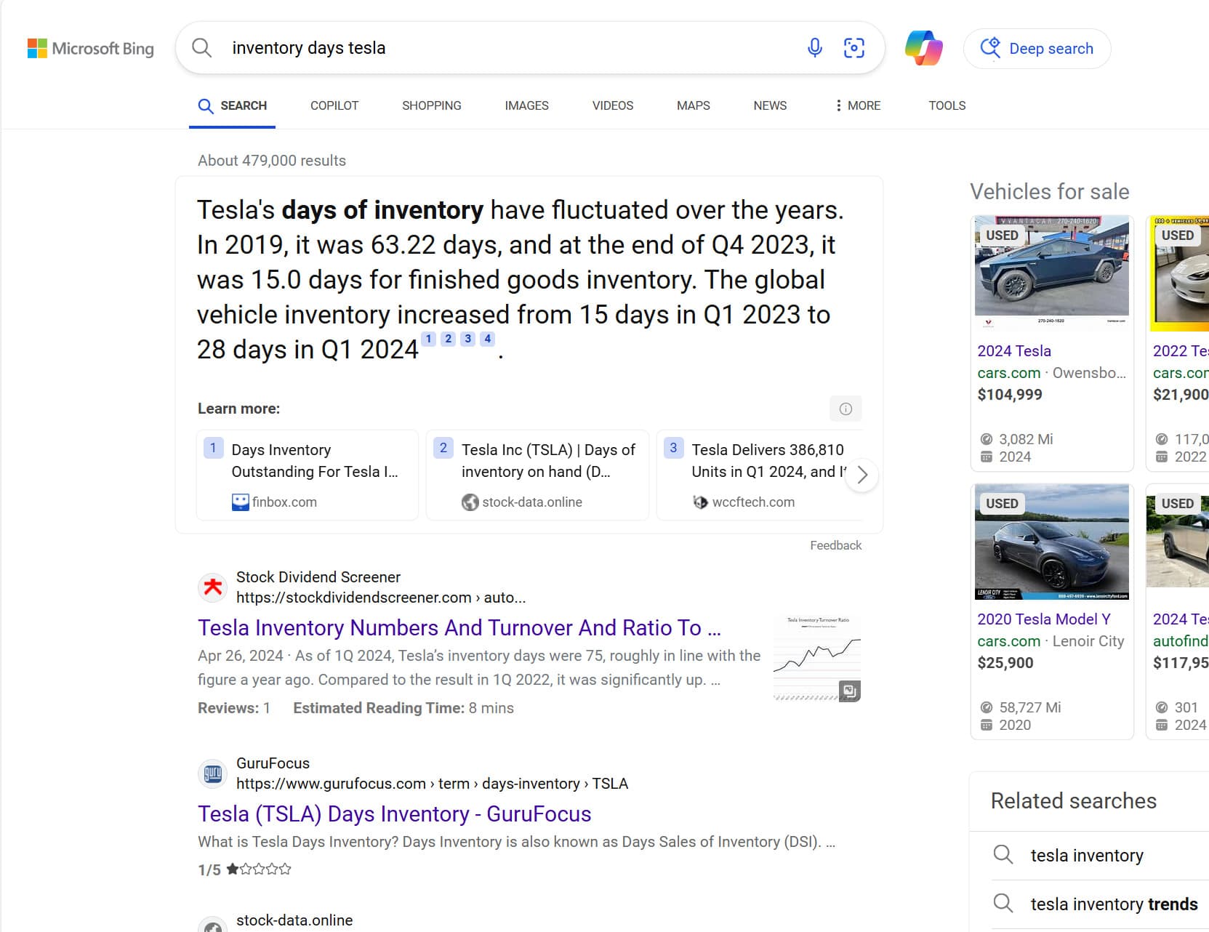This screenshot has width=1209, height=932.
Task: Click the 'Vehicles for sale' heading
Action: [1050, 192]
